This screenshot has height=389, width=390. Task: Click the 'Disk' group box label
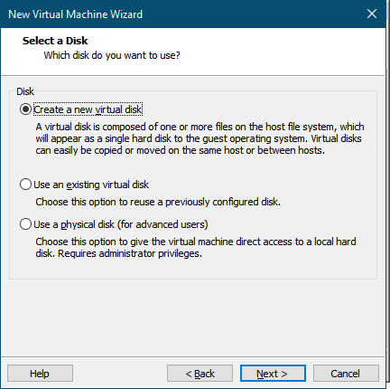pyautogui.click(x=25, y=91)
